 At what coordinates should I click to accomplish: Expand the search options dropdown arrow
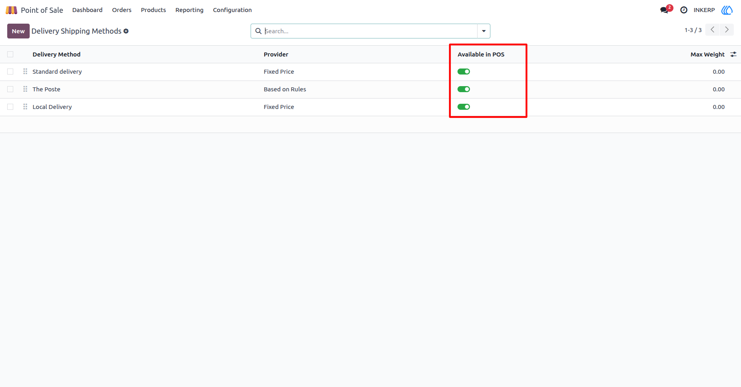point(484,31)
